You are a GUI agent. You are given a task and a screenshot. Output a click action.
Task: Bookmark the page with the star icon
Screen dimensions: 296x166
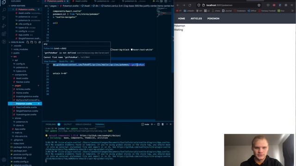pyautogui.click(x=259, y=5)
